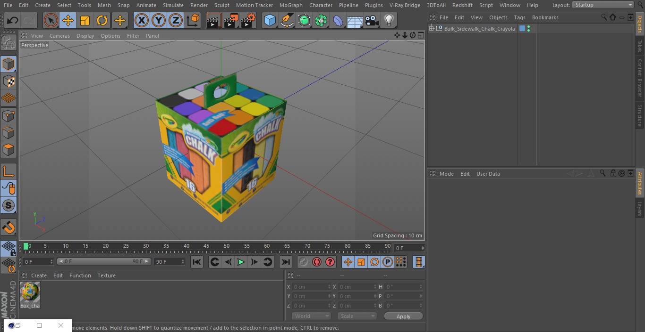Screen dimensions: 645x332
Task: Open the File menu
Action: click(8, 5)
